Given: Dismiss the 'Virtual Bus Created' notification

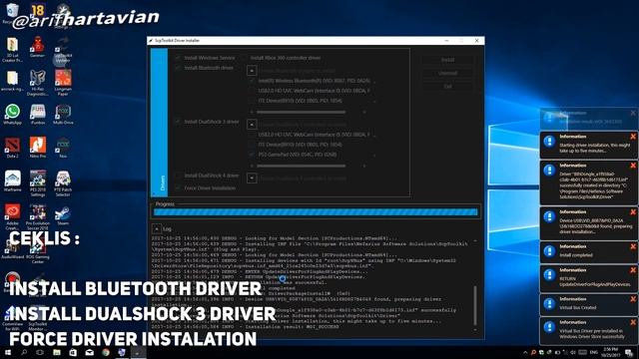Looking at the screenshot, I should pyautogui.click(x=633, y=299).
